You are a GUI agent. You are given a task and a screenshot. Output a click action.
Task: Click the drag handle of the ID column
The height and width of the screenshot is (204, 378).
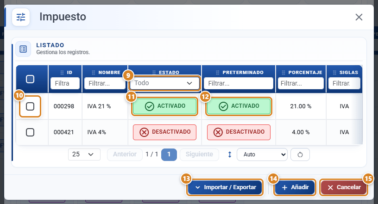pyautogui.click(x=62, y=73)
